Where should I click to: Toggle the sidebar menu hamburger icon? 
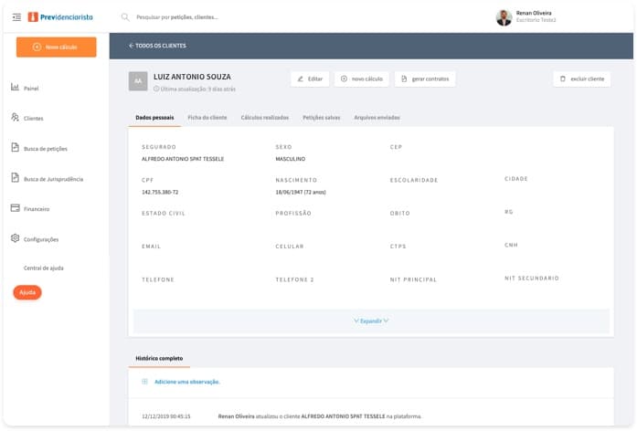click(16, 17)
